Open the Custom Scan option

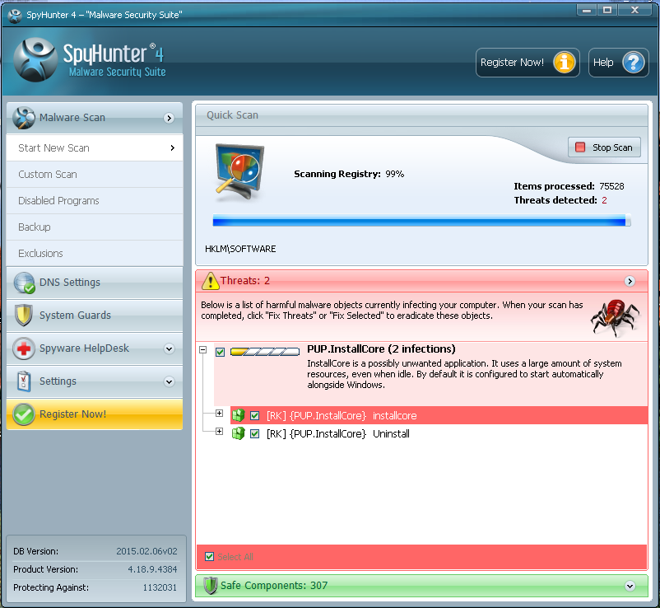[95, 175]
